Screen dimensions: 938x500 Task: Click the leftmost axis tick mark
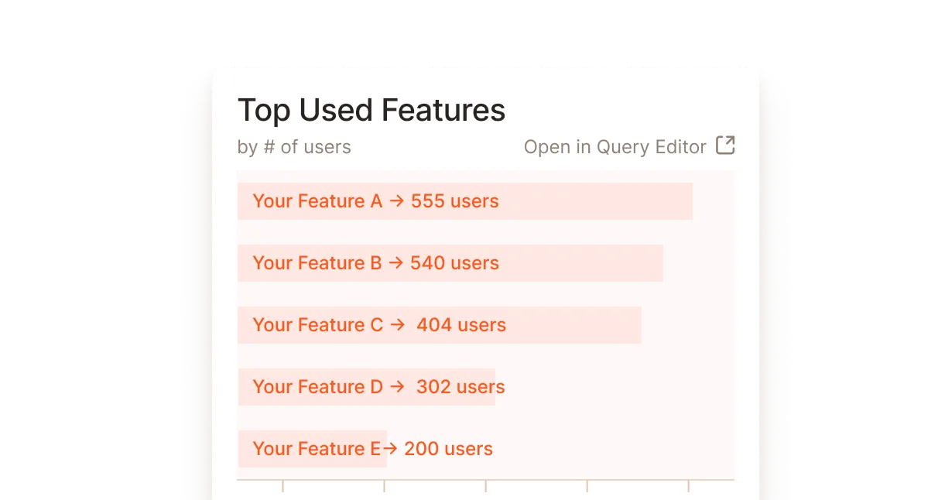coord(284,485)
